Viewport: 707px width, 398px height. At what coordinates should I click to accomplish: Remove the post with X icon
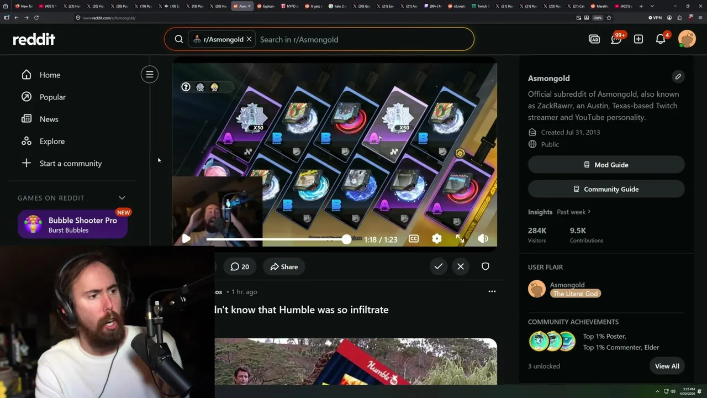tap(461, 266)
